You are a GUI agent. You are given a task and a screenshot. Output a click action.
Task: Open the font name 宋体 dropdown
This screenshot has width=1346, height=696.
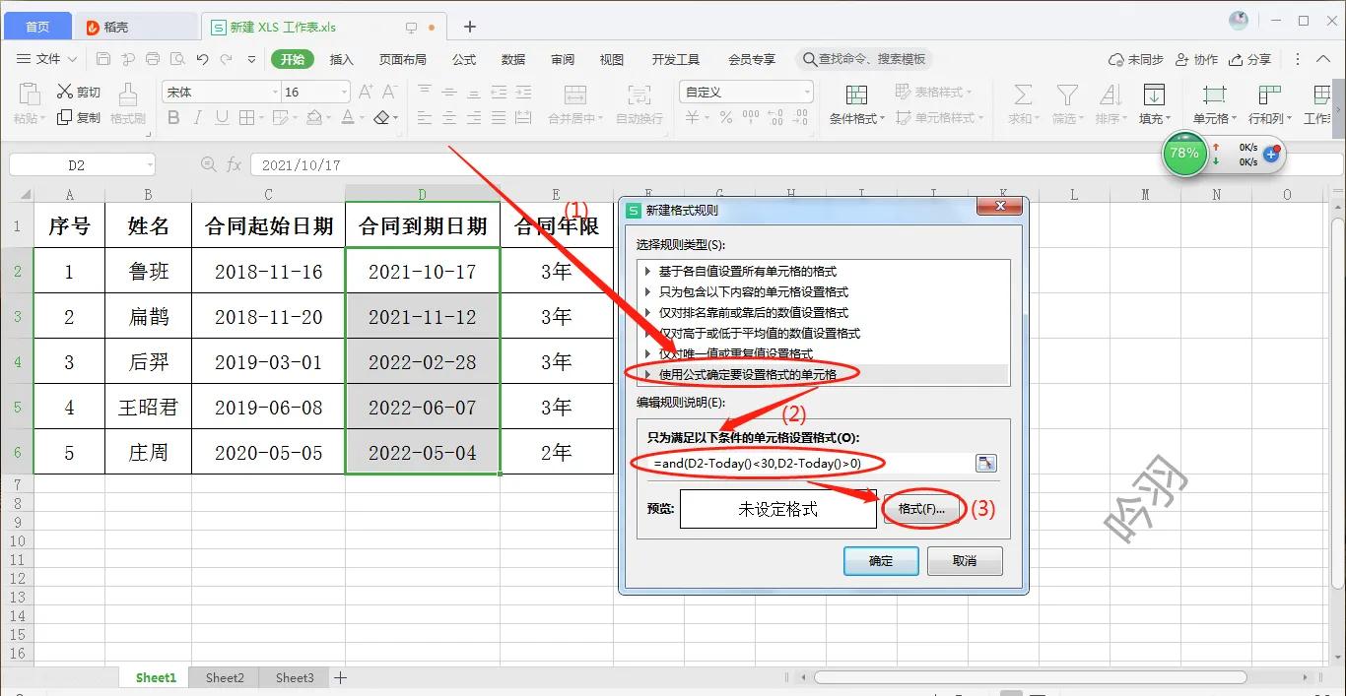(275, 92)
